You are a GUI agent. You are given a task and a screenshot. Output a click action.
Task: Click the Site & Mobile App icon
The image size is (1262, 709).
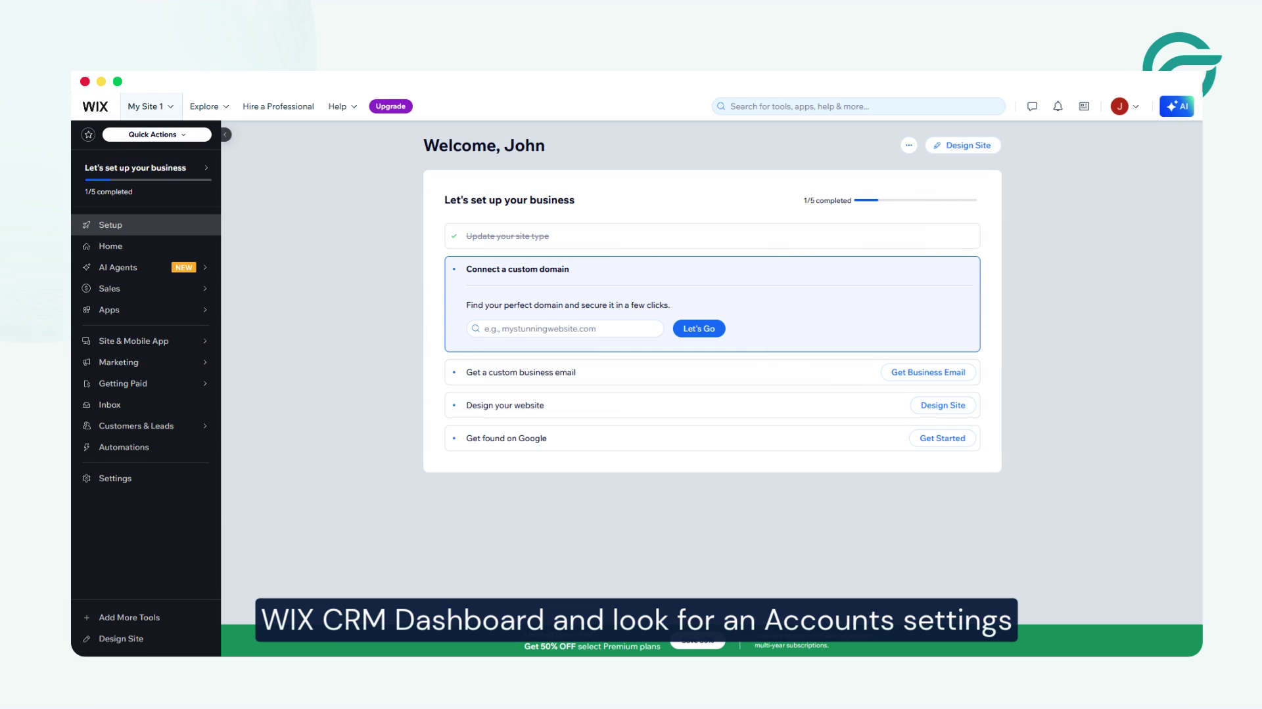(86, 341)
